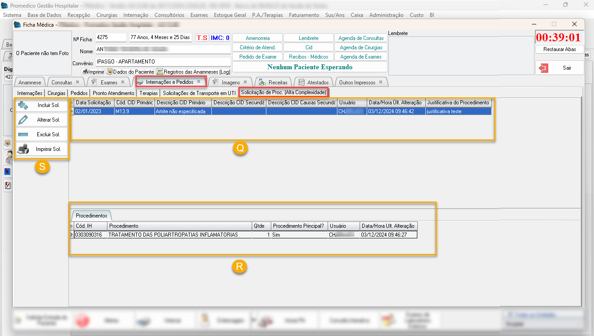Click the Pedido de Exame button

(257, 57)
